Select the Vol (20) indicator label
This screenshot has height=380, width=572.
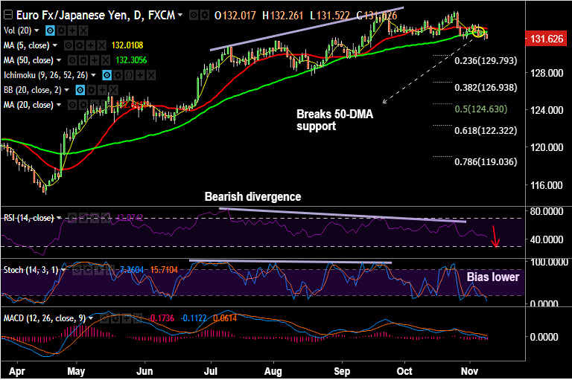pyautogui.click(x=18, y=30)
